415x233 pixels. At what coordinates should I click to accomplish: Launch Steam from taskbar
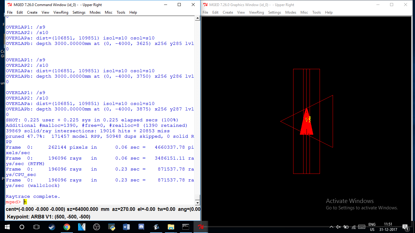(52, 227)
